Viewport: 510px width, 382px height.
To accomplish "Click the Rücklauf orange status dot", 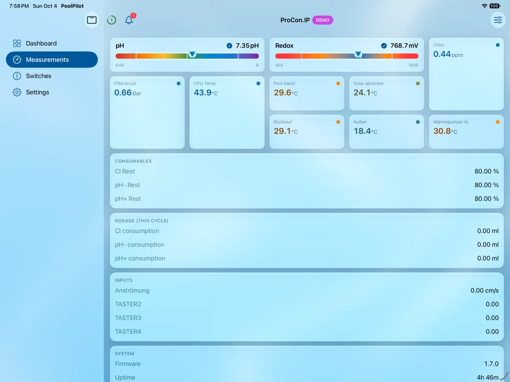I will [338, 122].
